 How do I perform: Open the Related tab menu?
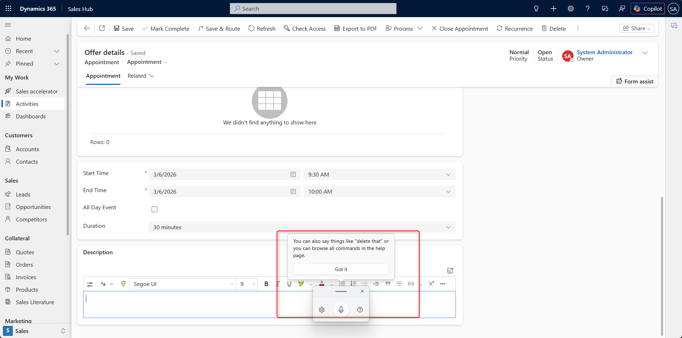[141, 76]
